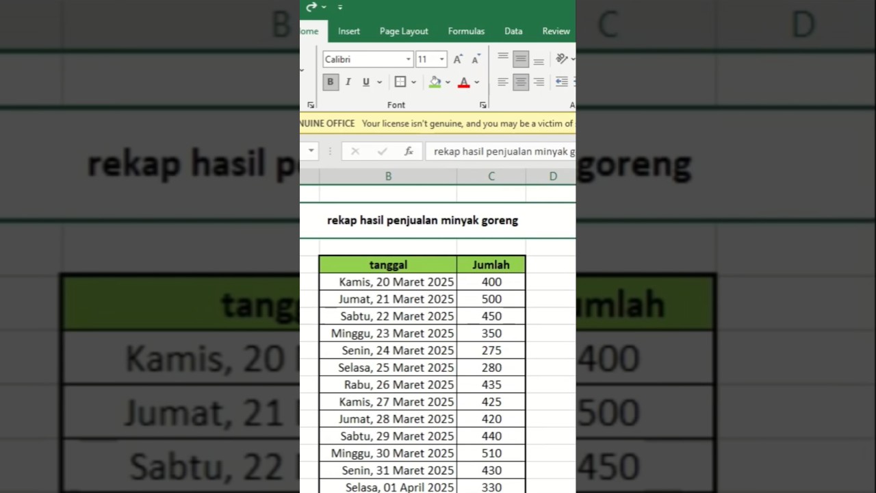Toggle Bold formatting
876x493 pixels.
331,82
